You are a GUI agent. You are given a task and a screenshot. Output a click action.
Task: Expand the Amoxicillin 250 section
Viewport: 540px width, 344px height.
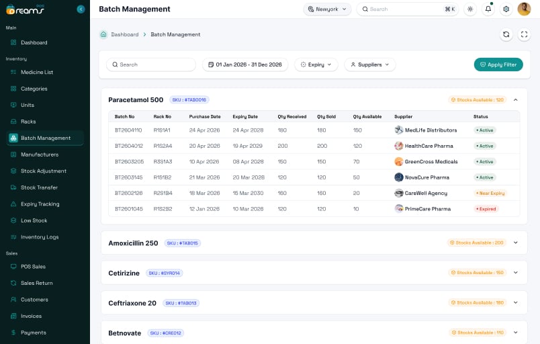pyautogui.click(x=516, y=243)
